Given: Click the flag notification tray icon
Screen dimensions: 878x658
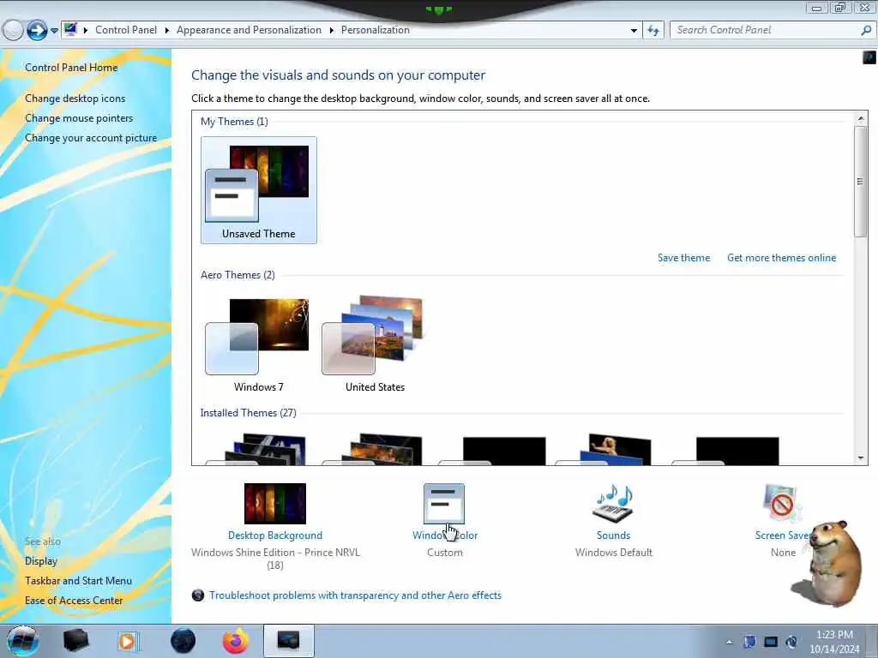Looking at the screenshot, I should coord(749,642).
